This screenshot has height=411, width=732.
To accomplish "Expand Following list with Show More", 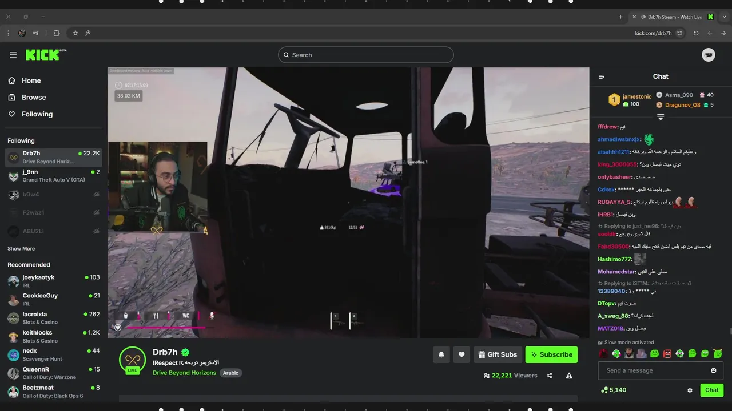I will pyautogui.click(x=21, y=249).
